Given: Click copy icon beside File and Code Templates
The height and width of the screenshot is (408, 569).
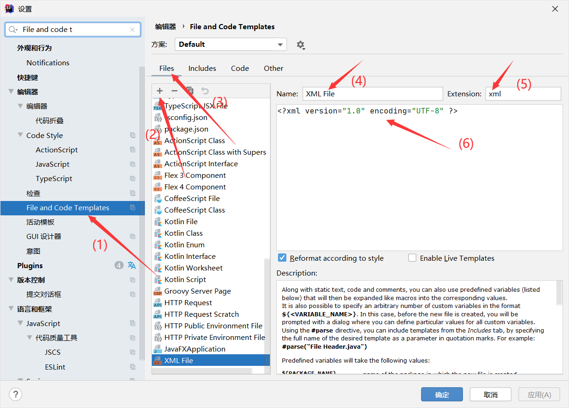Looking at the screenshot, I should pyautogui.click(x=133, y=207).
